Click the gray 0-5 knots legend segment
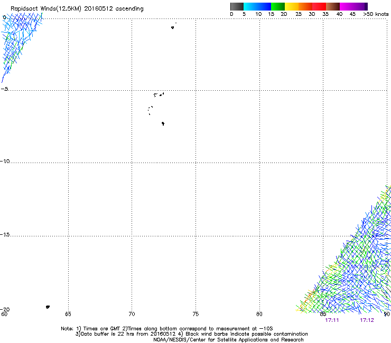The height and width of the screenshot is (343, 391). [x=237, y=6]
